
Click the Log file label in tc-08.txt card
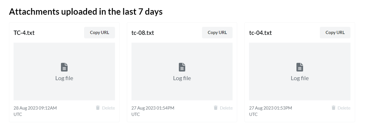182,78
